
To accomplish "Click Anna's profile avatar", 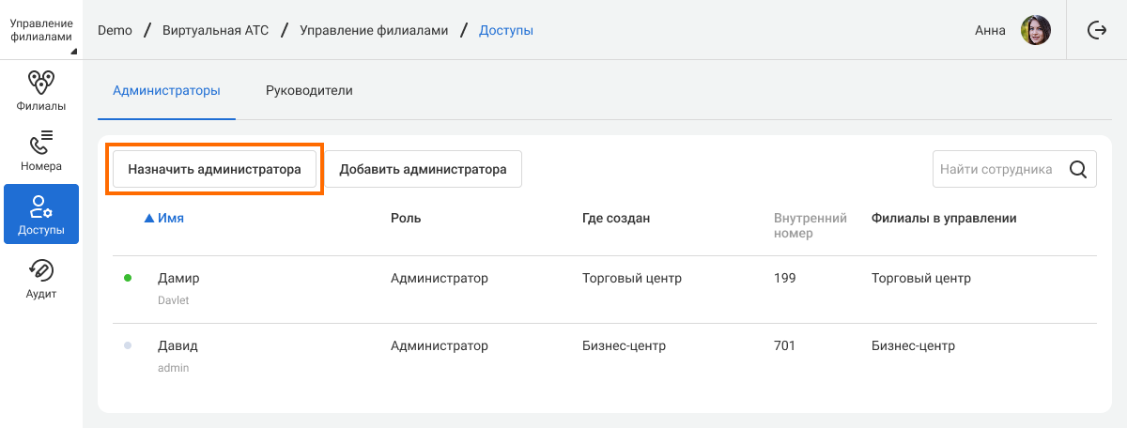I will click(x=1035, y=30).
